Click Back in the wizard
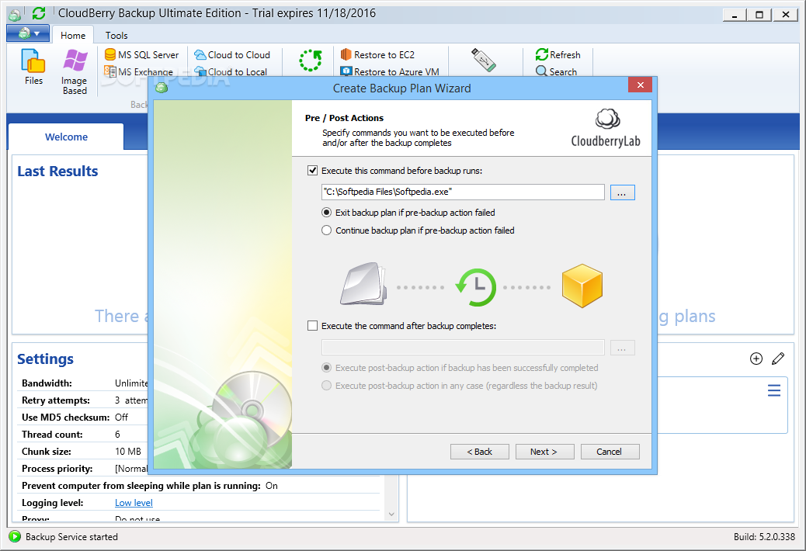806x551 pixels. [x=480, y=452]
